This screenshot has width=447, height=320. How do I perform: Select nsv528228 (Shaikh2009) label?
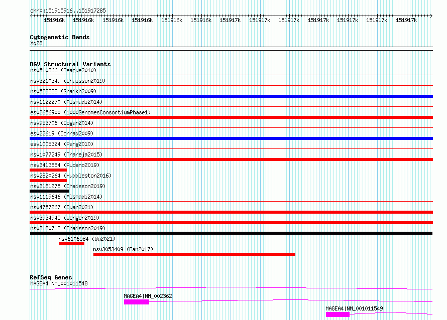63,91
